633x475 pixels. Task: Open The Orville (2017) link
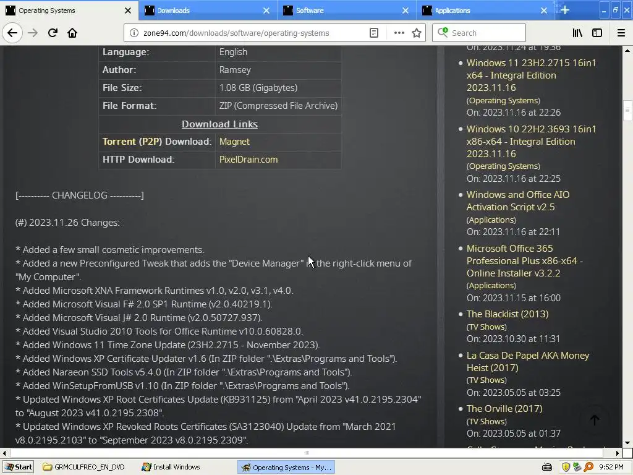[x=504, y=409]
